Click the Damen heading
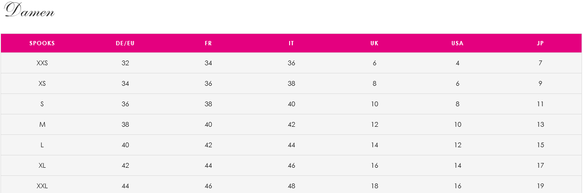Image resolution: width=583 pixels, height=193 pixels. (30, 10)
